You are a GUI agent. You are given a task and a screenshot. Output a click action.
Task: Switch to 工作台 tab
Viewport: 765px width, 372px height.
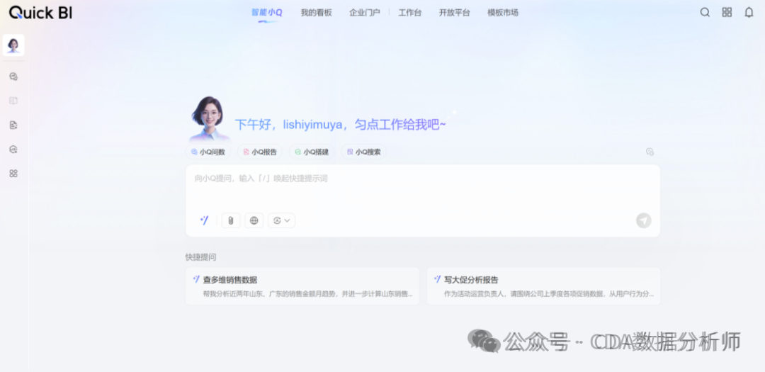(x=410, y=13)
